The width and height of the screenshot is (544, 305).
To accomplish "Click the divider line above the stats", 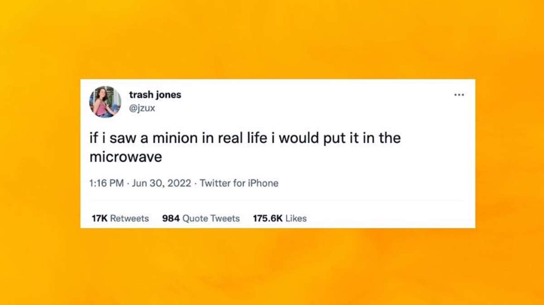I will [x=277, y=200].
